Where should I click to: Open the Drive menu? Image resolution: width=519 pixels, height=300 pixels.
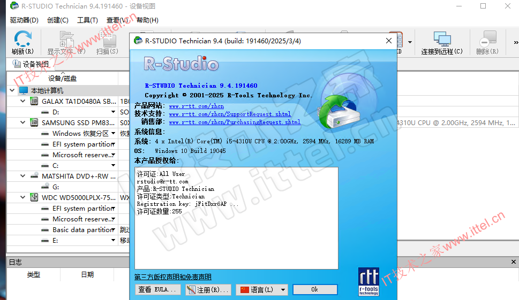(x=24, y=20)
